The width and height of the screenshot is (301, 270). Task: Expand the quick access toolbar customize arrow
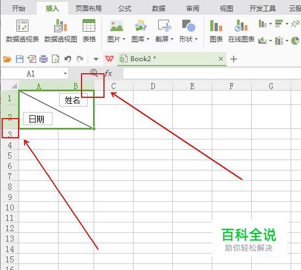pyautogui.click(x=96, y=59)
